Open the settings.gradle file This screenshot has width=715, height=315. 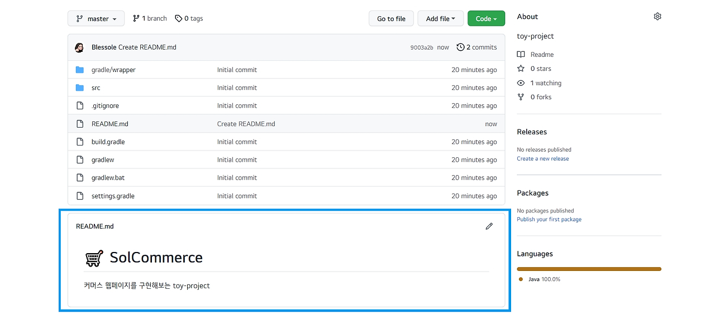coord(113,196)
